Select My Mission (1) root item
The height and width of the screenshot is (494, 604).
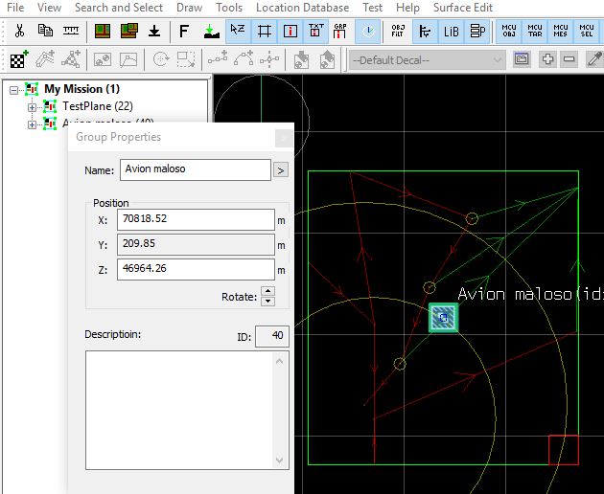[x=81, y=89]
